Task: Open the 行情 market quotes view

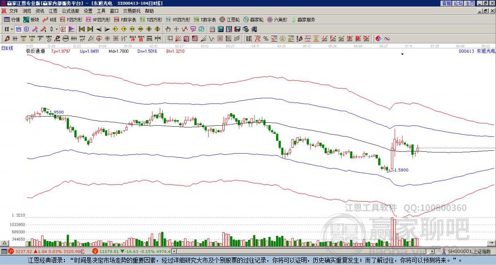Action: tap(12, 19)
